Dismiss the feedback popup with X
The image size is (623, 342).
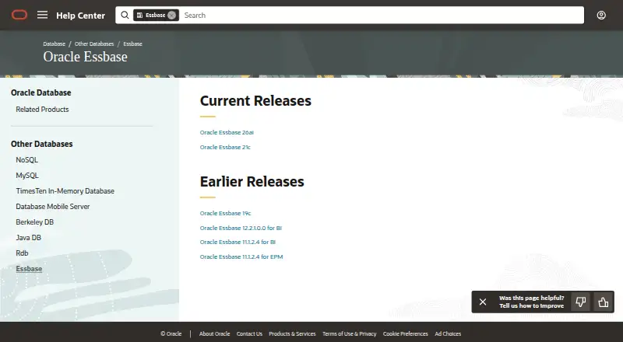[x=483, y=302]
